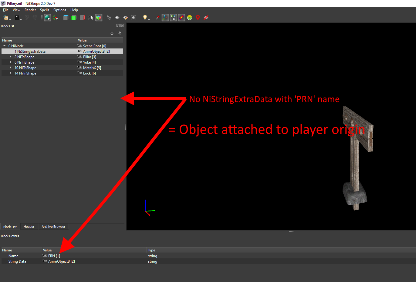The width and height of the screenshot is (416, 282).
Task: Switch to Front view green cube icon
Action: 74,18
